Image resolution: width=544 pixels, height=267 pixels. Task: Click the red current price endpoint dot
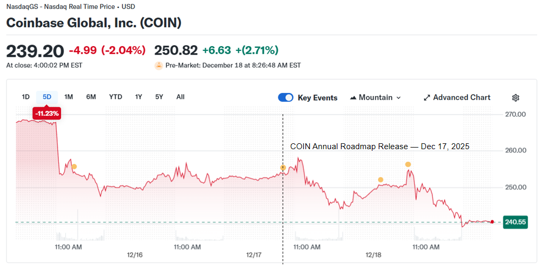point(492,222)
